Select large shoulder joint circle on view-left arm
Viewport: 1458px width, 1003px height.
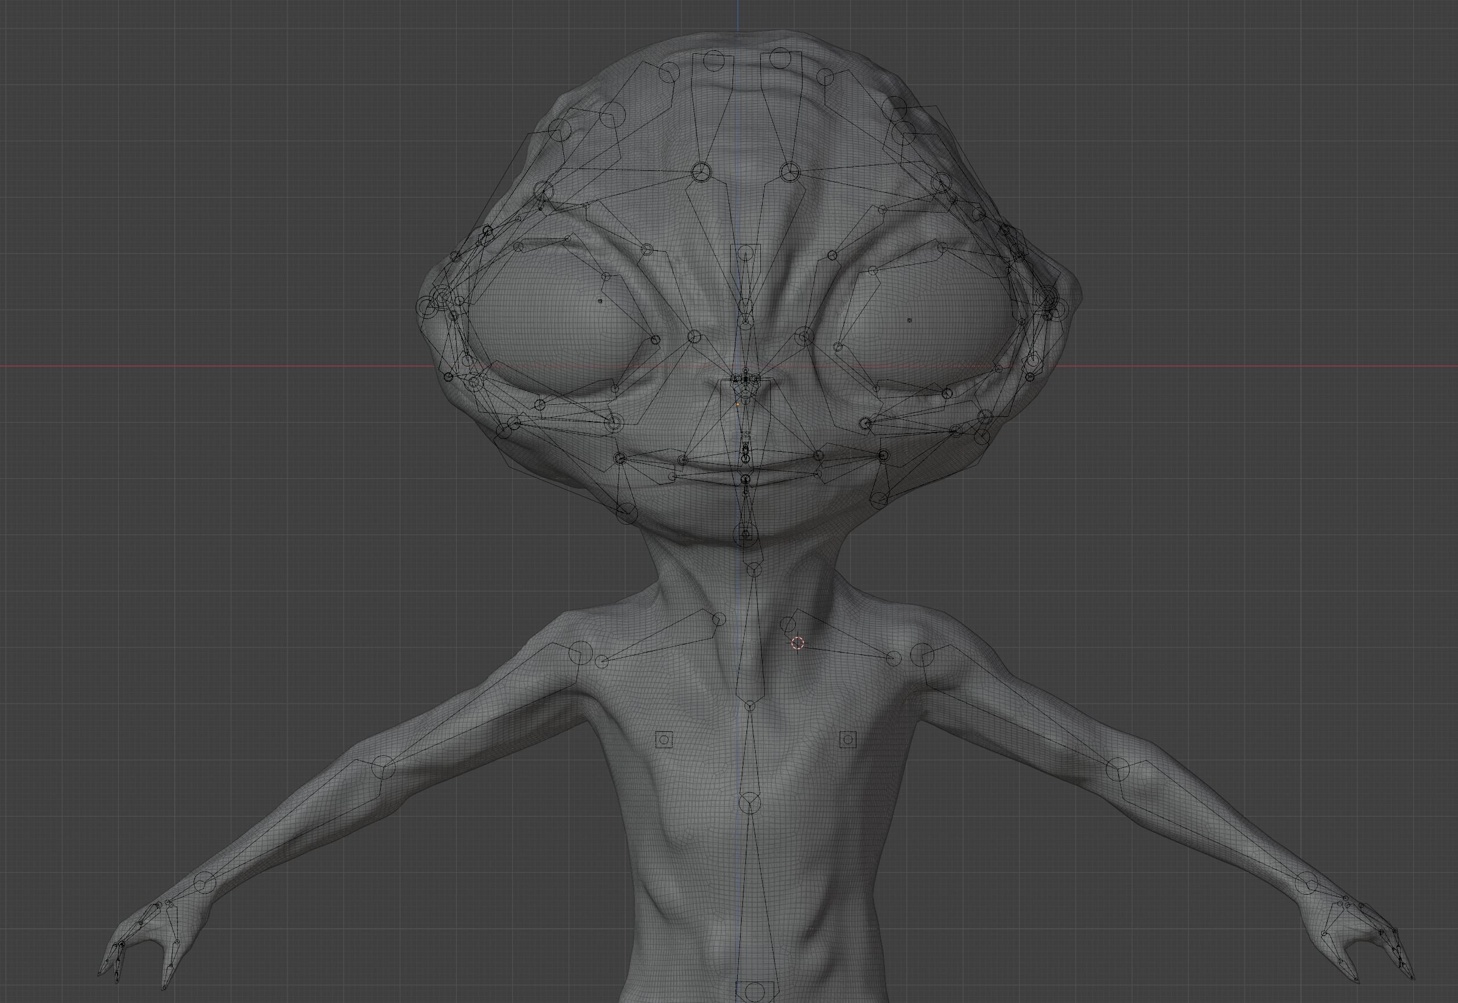(x=579, y=653)
